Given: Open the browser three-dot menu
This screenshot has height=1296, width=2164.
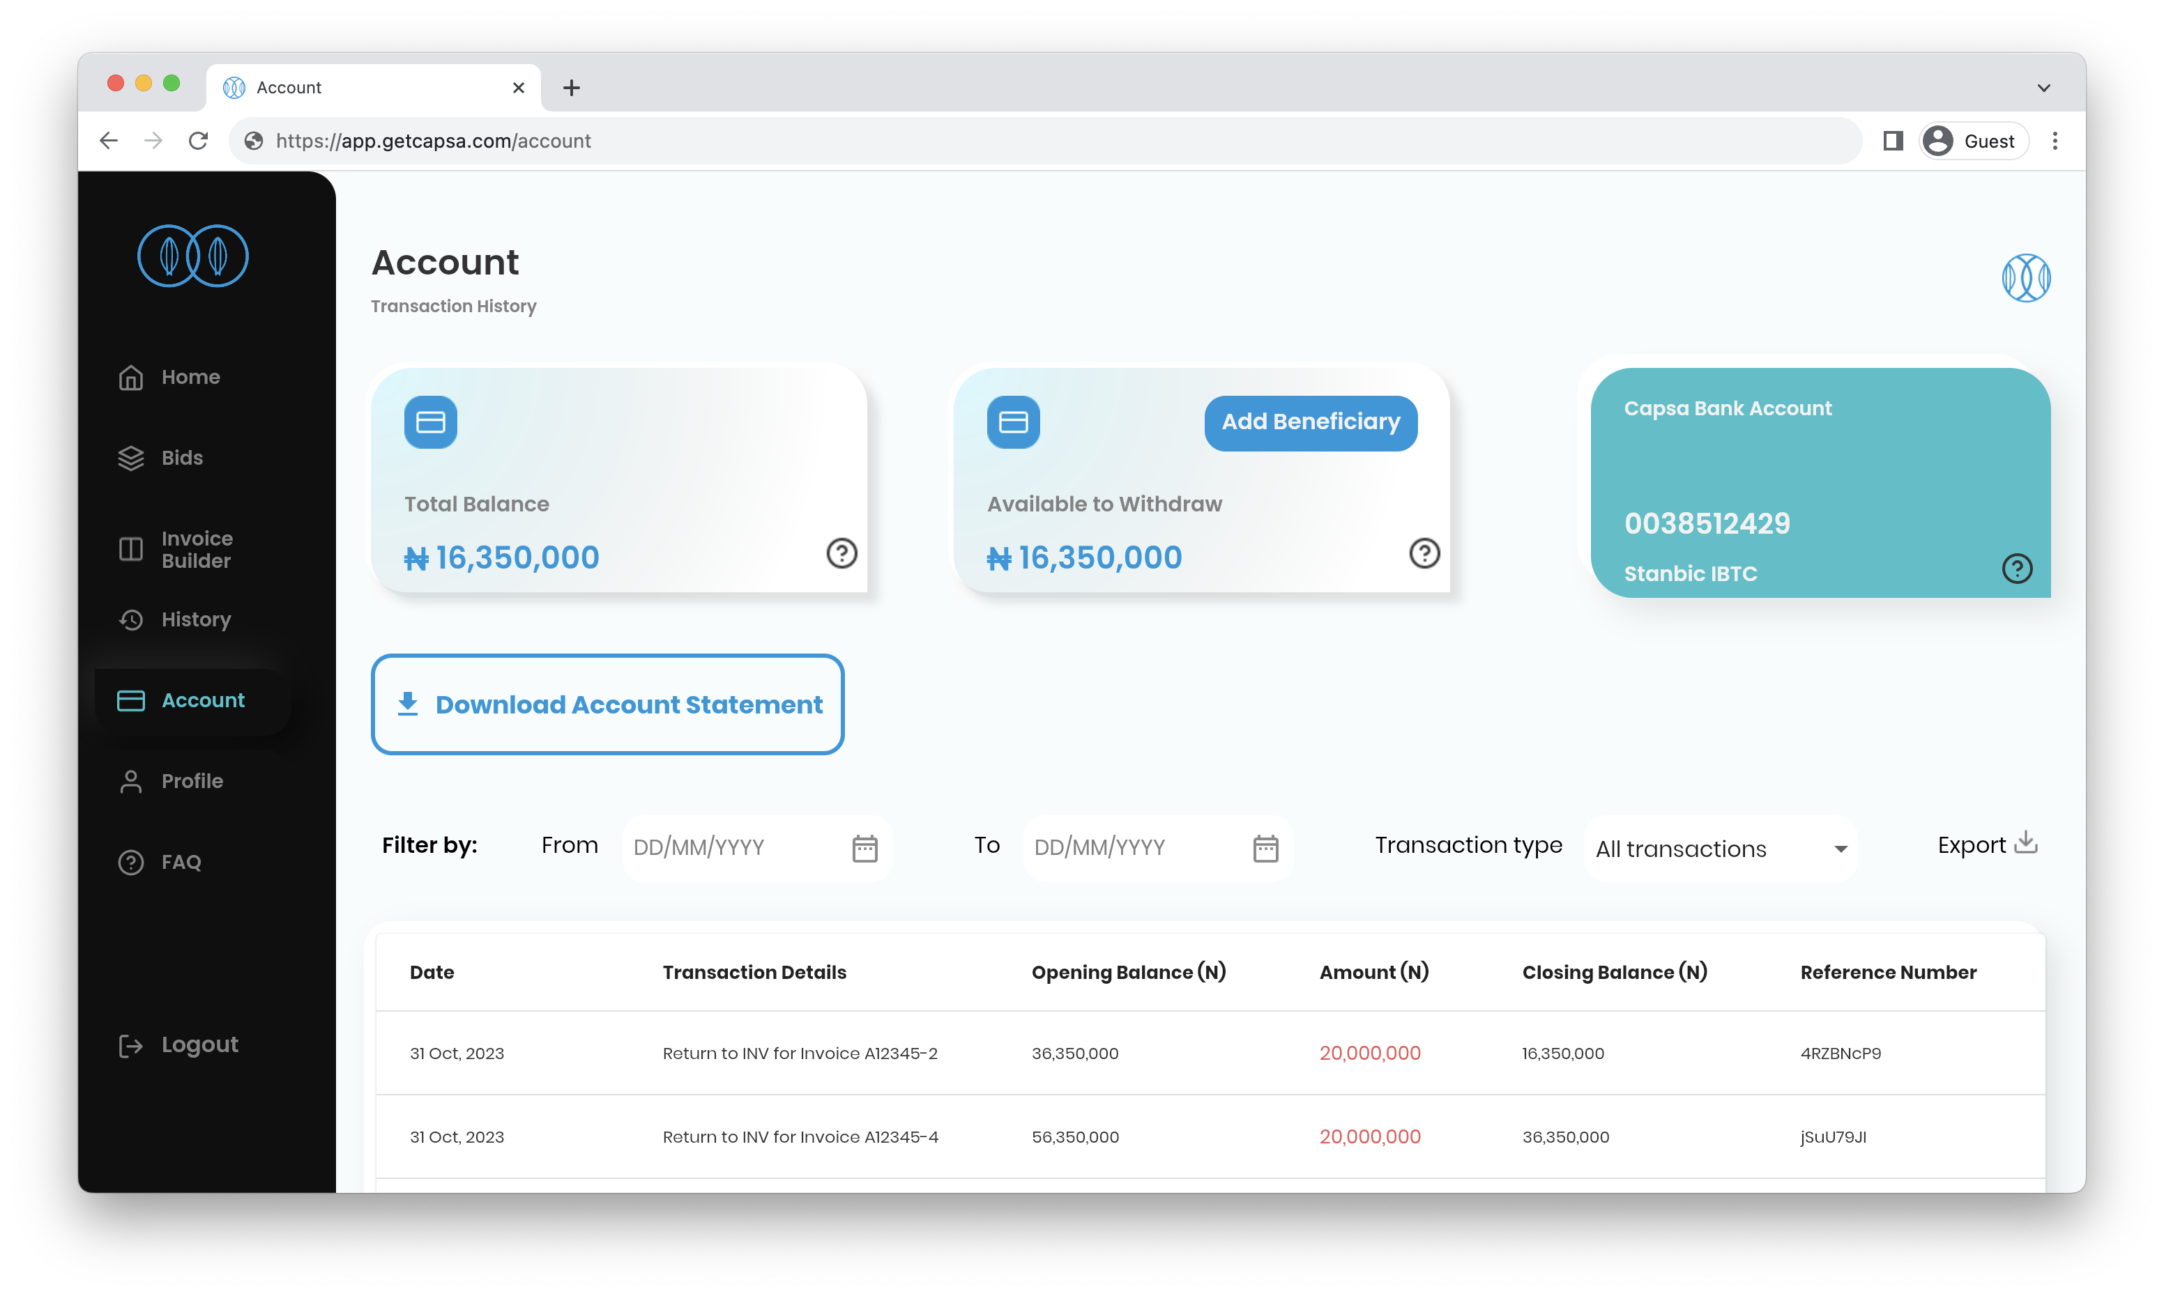Looking at the screenshot, I should point(2055,141).
